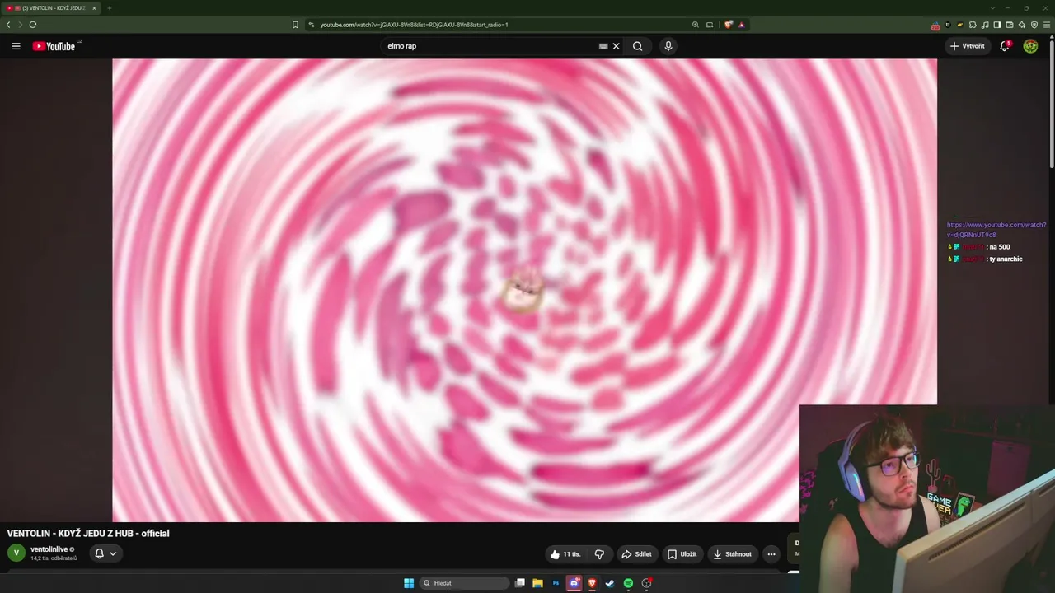Share the video via Sdílet
1055x593 pixels.
[636, 554]
